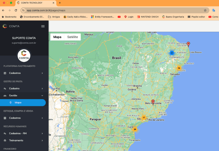This screenshot has width=219, height=151.
Task: Click the Gestão group icon
Action: (5, 96)
